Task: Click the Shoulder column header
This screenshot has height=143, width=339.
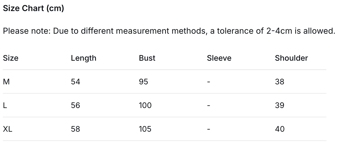Action: 291,58
